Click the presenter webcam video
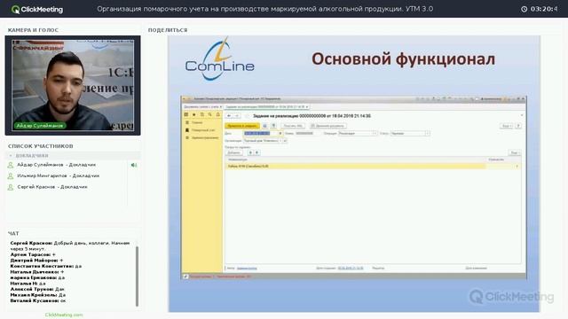Image resolution: width=568 pixels, height=319 pixels. 73,85
